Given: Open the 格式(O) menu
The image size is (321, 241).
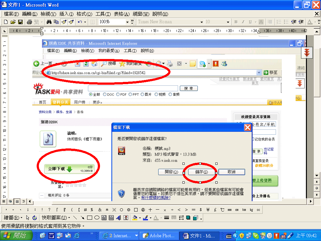Looking at the screenshot, I should (84, 14).
